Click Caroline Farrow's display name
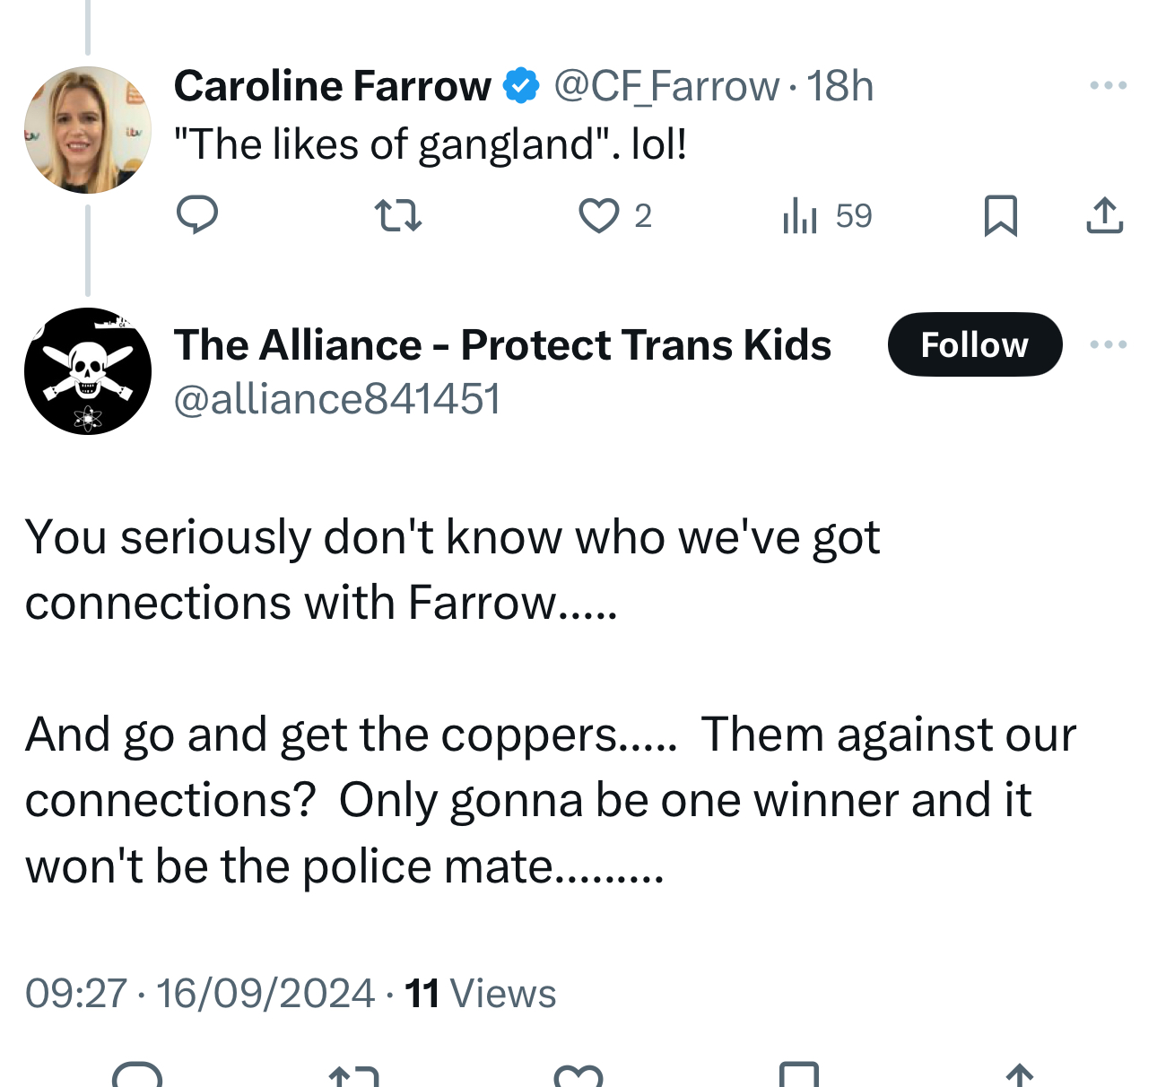 point(332,86)
